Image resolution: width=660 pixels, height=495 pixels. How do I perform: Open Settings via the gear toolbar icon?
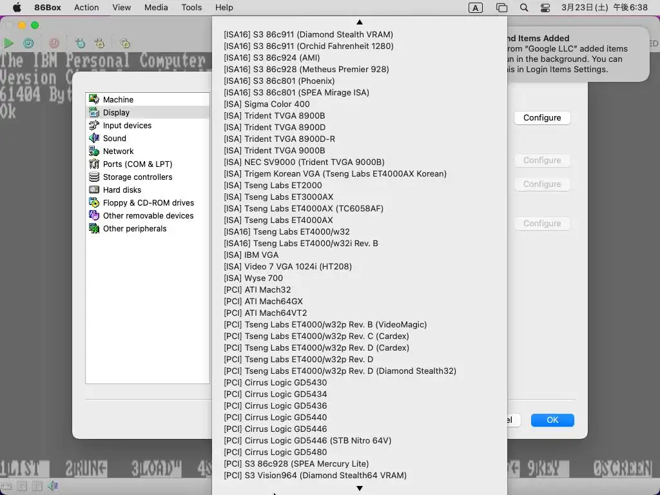pyautogui.click(x=124, y=43)
